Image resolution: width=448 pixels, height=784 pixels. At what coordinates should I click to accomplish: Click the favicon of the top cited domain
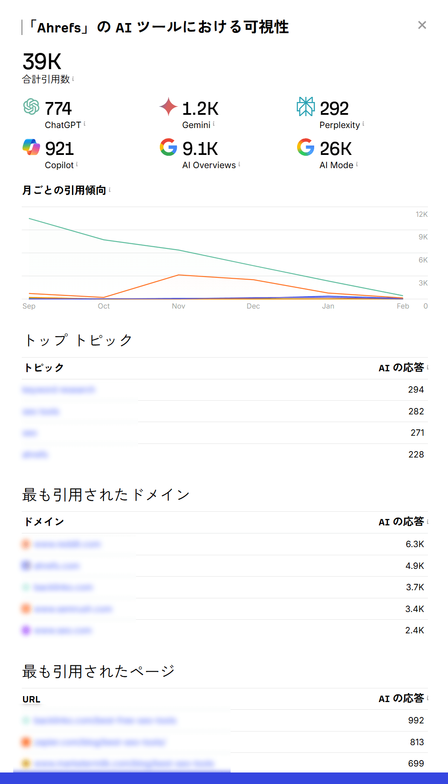click(25, 544)
